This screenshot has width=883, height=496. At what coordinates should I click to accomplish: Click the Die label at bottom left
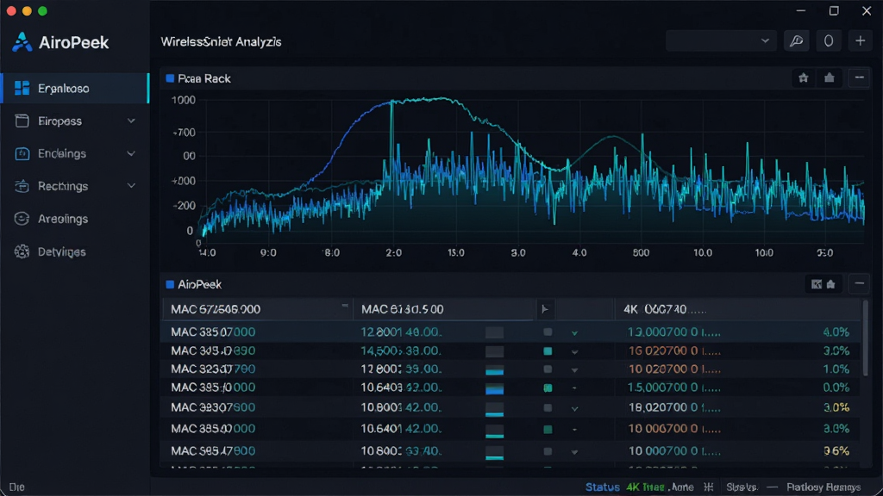click(17, 487)
